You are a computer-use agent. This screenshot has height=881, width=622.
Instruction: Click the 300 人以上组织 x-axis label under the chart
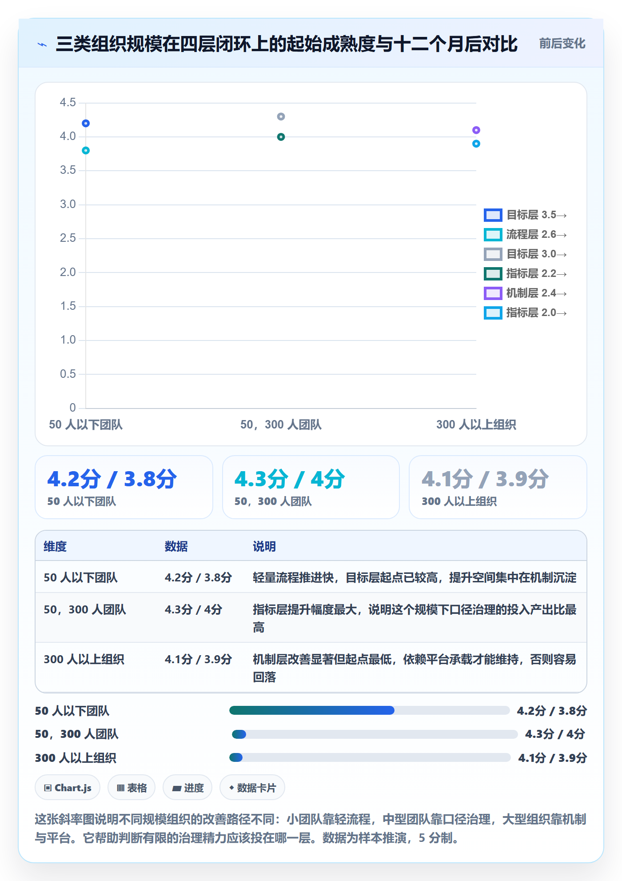(476, 424)
